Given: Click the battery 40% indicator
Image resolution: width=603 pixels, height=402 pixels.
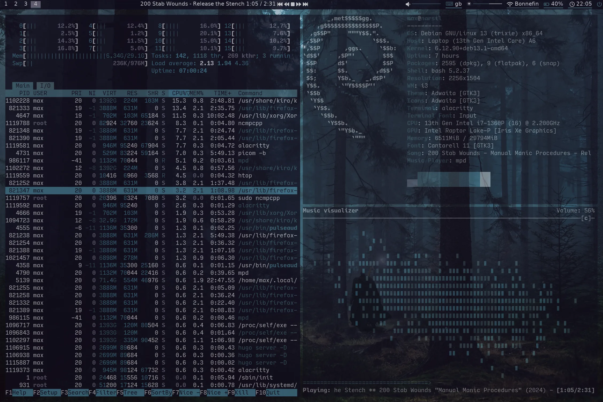Looking at the screenshot, I should 553,4.
